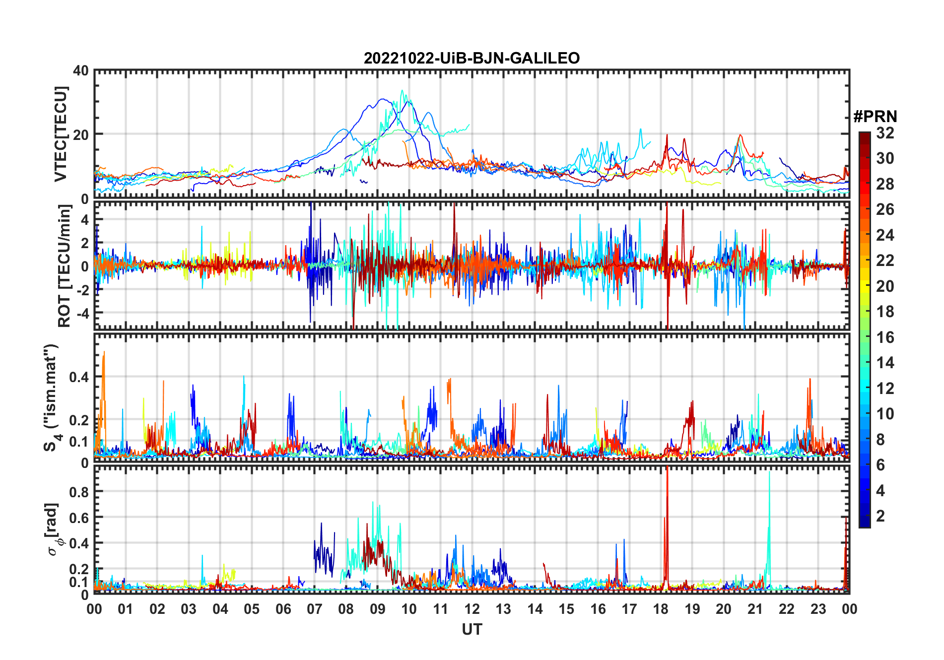
Task: Select x-axis hour tick "21"
Action: coord(755,609)
